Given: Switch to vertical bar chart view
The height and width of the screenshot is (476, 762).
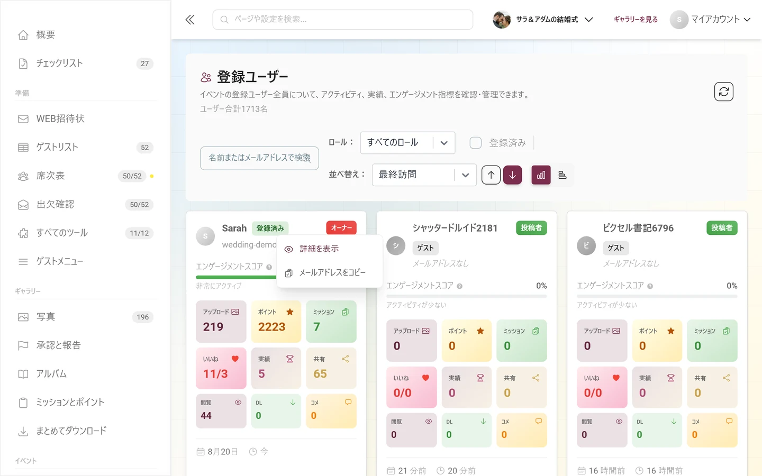Looking at the screenshot, I should point(541,175).
